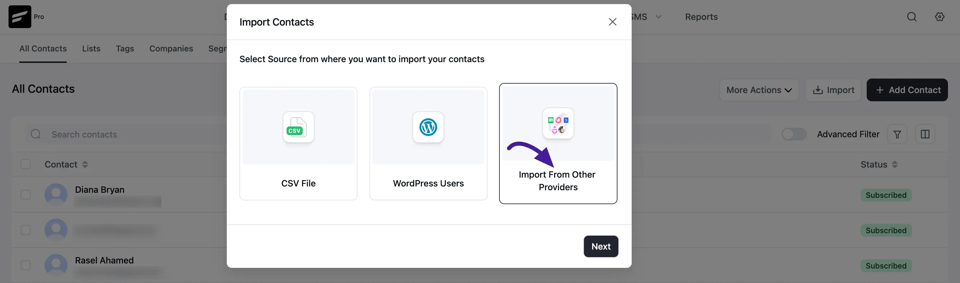Image resolution: width=960 pixels, height=283 pixels.
Task: Open Rasel Ahamed contact name
Action: pyautogui.click(x=104, y=260)
